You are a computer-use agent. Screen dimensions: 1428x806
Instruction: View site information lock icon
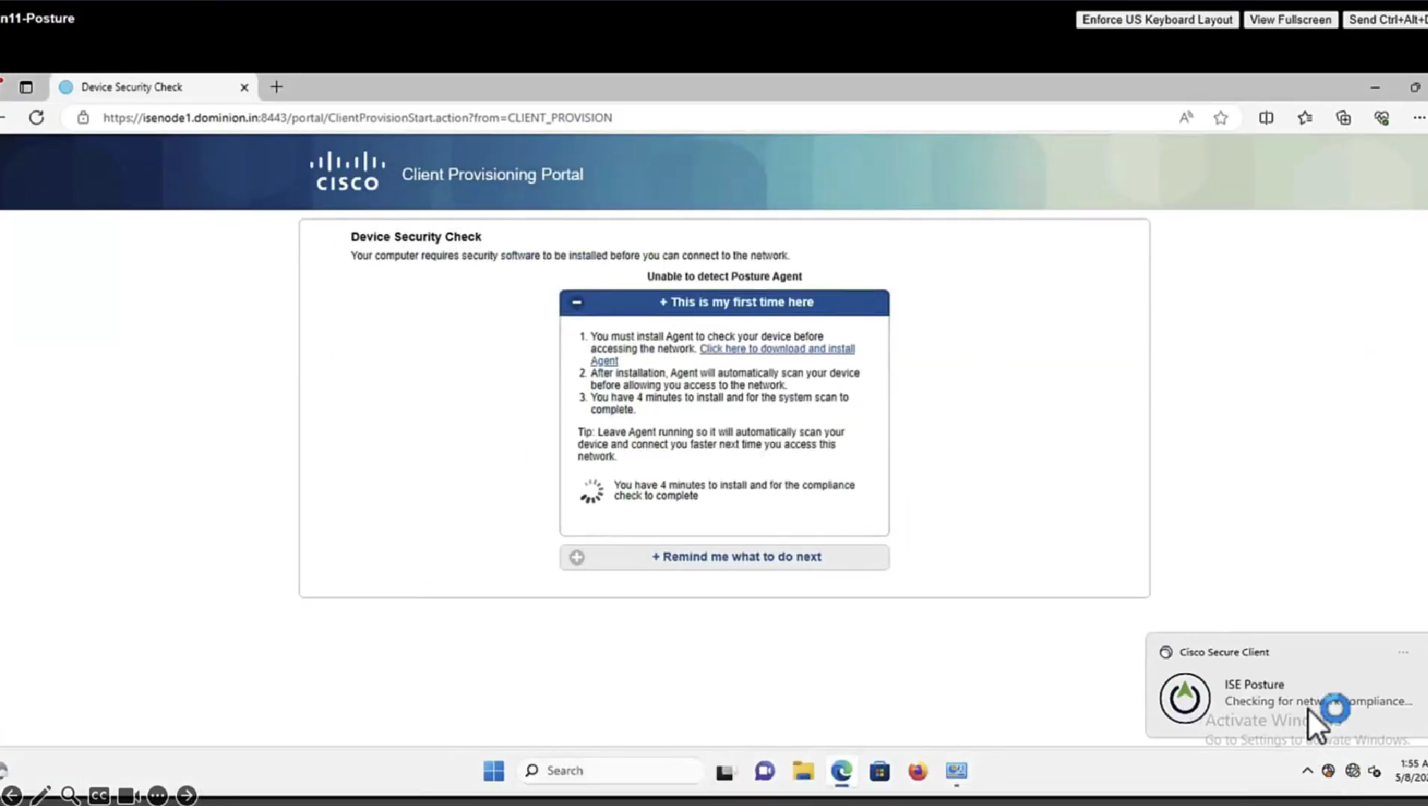(x=83, y=118)
